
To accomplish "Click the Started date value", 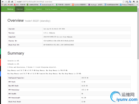I will point(54,29).
